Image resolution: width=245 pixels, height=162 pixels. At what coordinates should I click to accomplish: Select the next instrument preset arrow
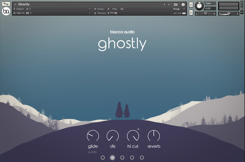(x=169, y=5)
